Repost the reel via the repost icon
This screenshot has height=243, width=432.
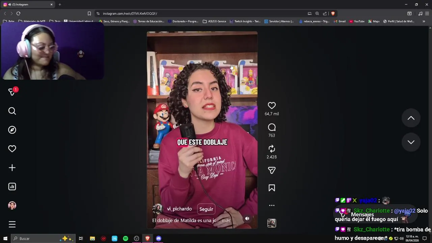(272, 149)
